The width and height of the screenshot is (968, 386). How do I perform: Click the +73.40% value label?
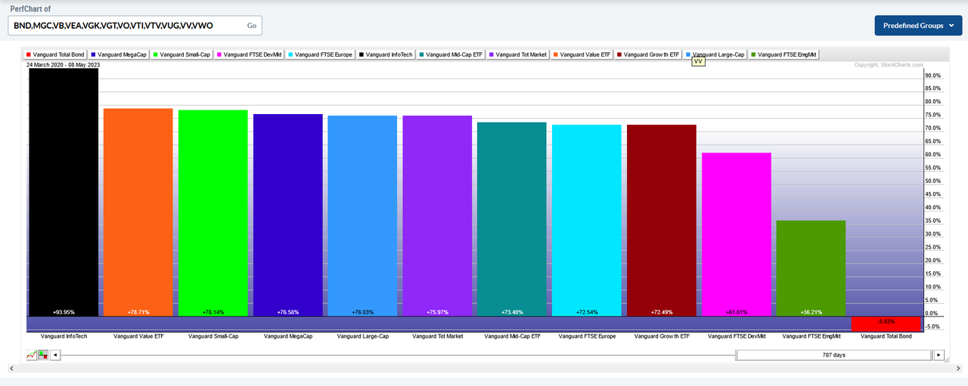click(512, 312)
